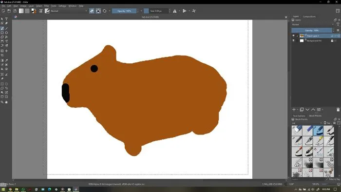Move the layer up
This screenshot has height=192, width=341.
click(313, 110)
